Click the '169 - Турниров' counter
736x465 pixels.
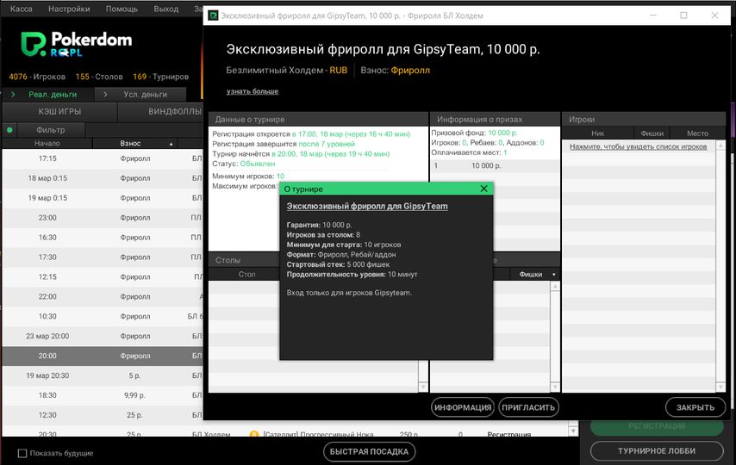pyautogui.click(x=160, y=77)
